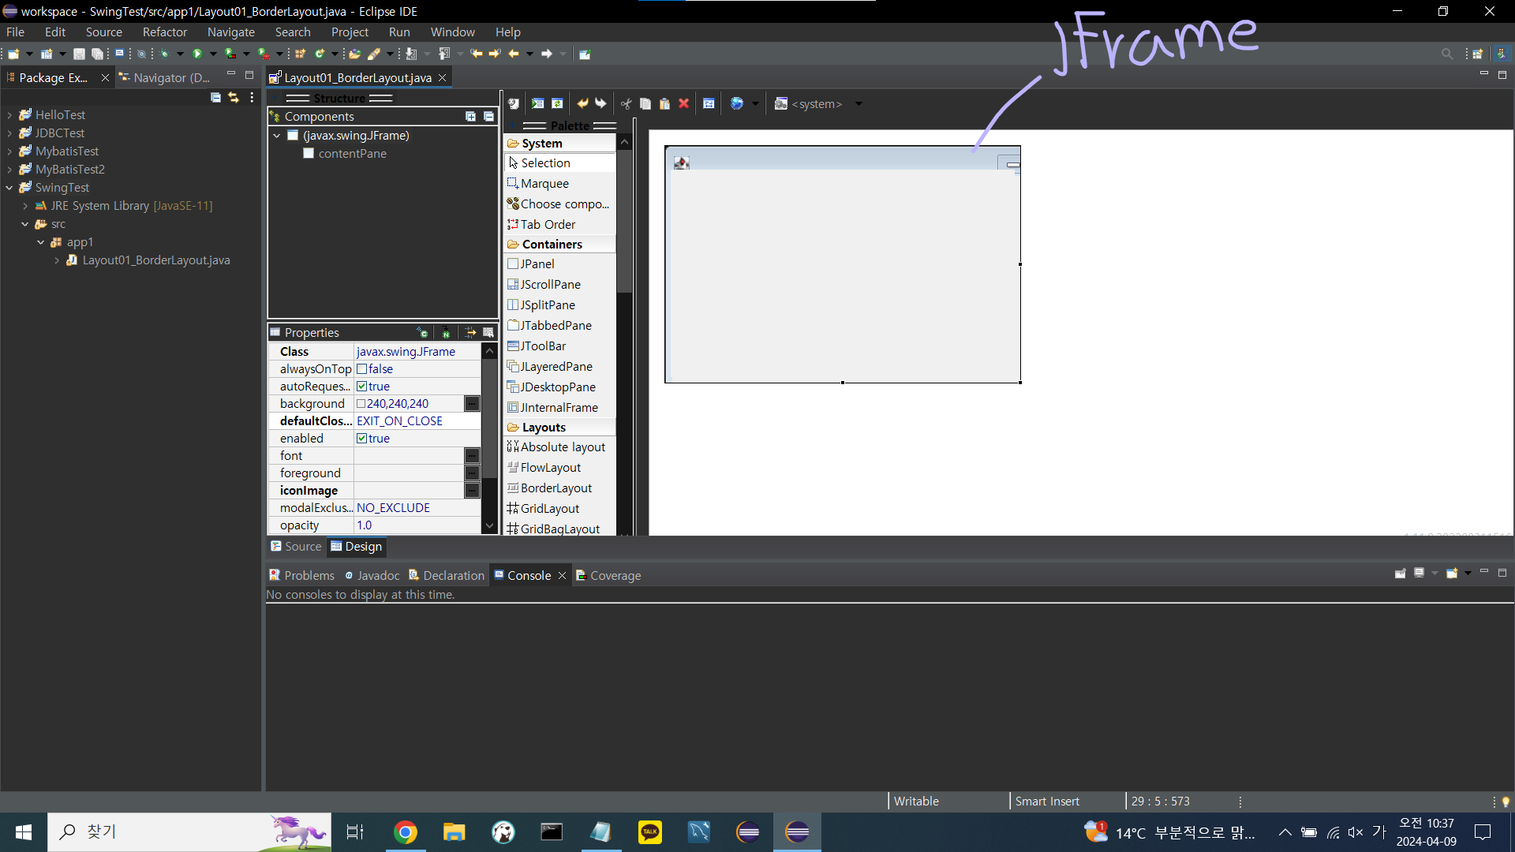Switch to the Navigator tab
Image resolution: width=1515 pixels, height=852 pixels.
click(165, 78)
